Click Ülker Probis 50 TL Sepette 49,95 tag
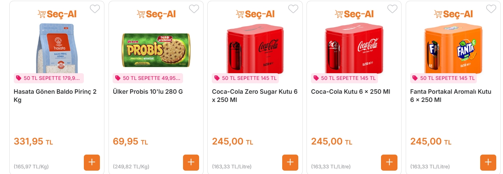Screen dimensions: 503x174 click(148, 78)
